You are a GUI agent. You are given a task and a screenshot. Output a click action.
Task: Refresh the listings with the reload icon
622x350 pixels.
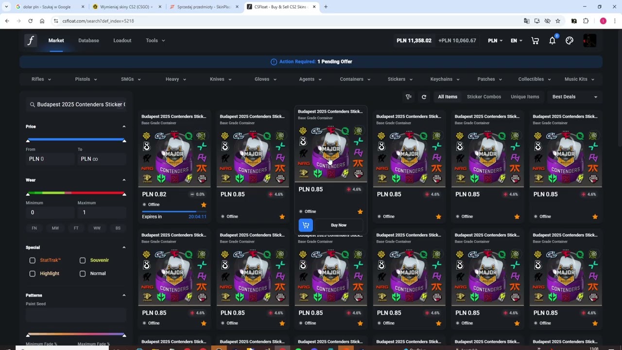pos(424,97)
